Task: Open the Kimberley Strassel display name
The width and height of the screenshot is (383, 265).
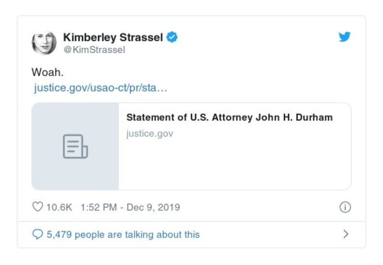Action: click(113, 37)
